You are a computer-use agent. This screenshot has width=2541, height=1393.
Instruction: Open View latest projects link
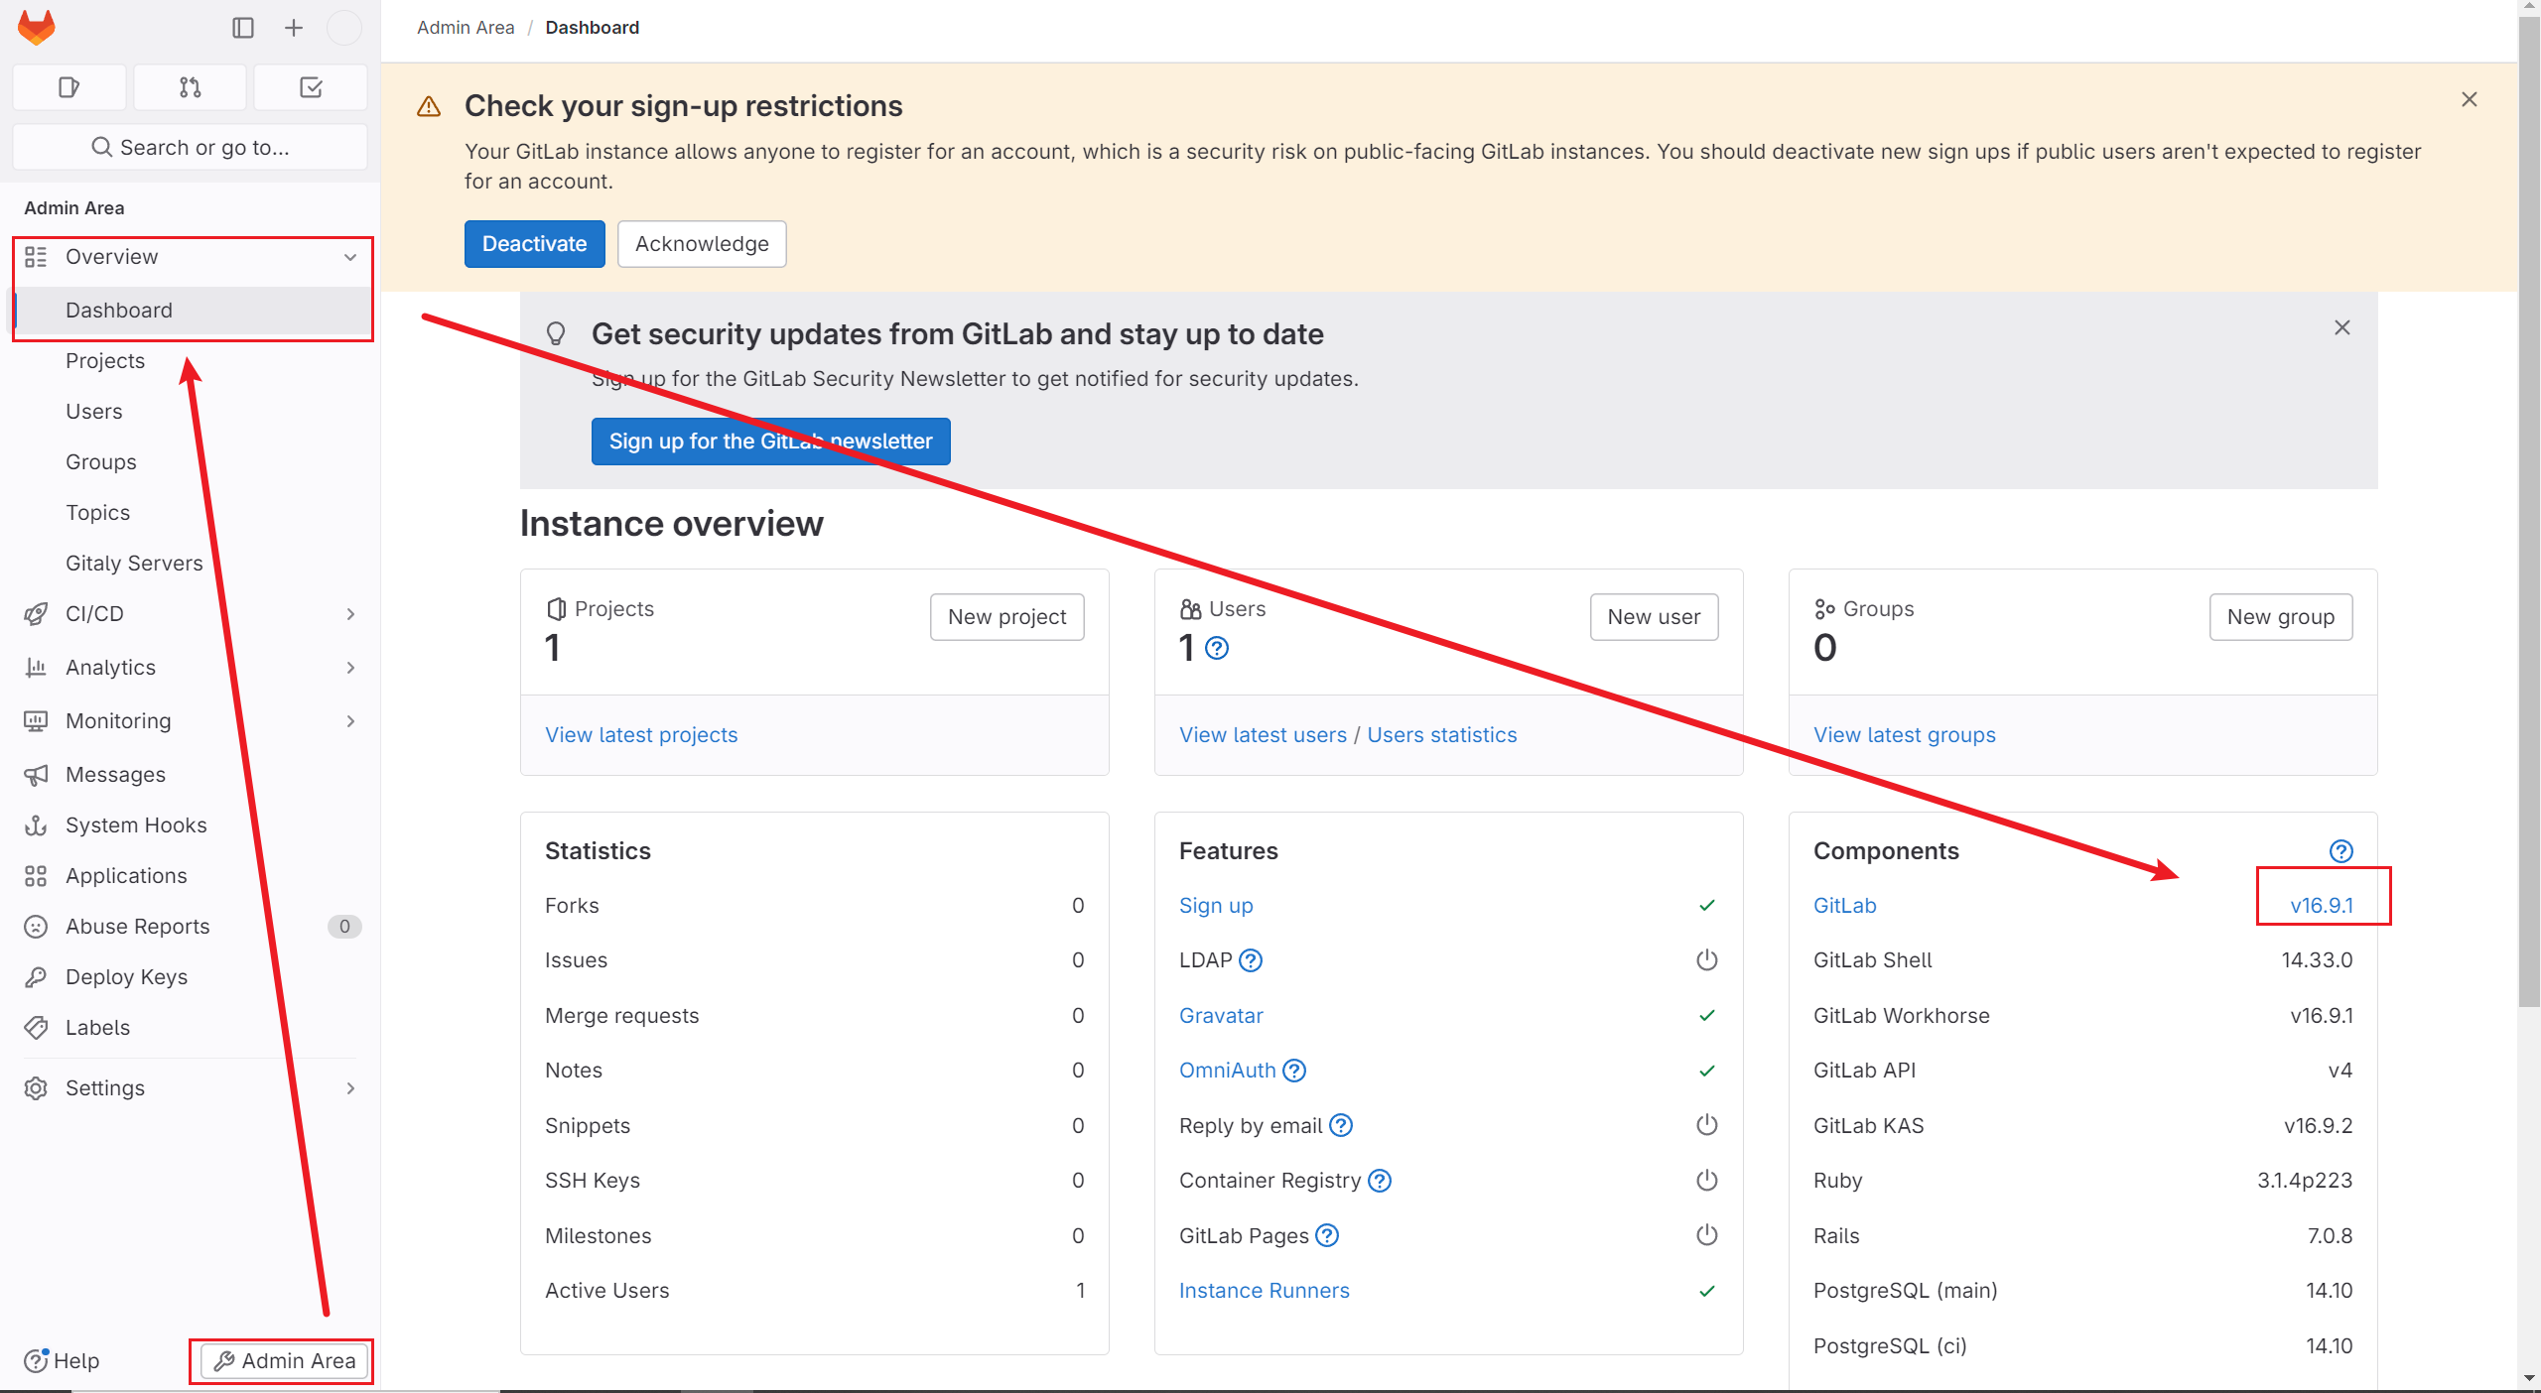point(641,735)
